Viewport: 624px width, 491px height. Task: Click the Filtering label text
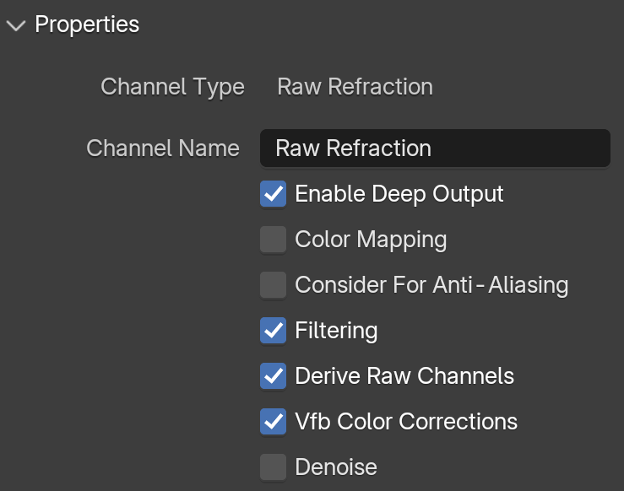tap(336, 331)
